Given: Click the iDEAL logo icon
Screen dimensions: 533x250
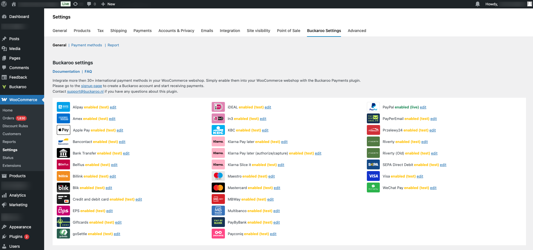Looking at the screenshot, I should coord(218,107).
